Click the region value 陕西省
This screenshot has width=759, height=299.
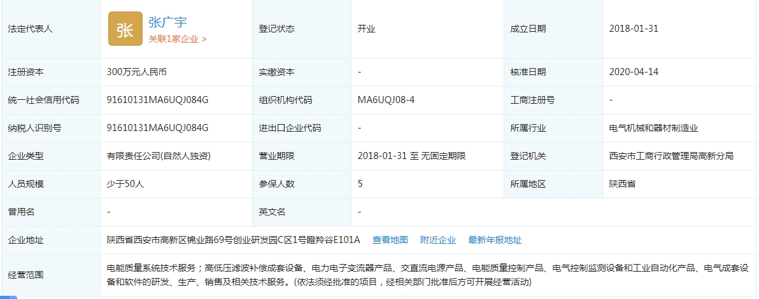click(622, 184)
